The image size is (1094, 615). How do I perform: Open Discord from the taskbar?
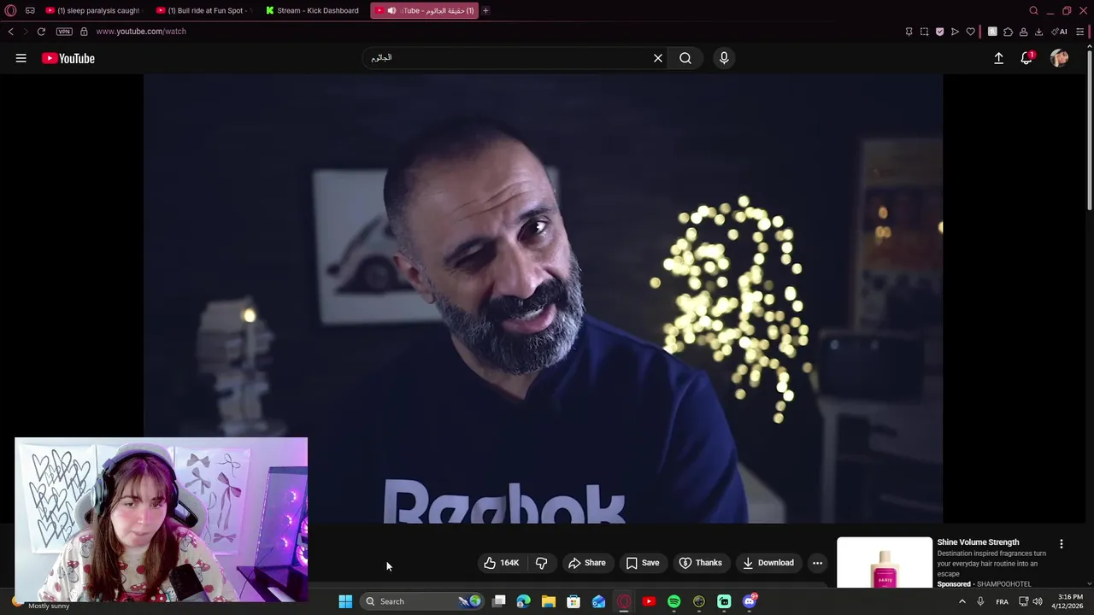pyautogui.click(x=750, y=601)
